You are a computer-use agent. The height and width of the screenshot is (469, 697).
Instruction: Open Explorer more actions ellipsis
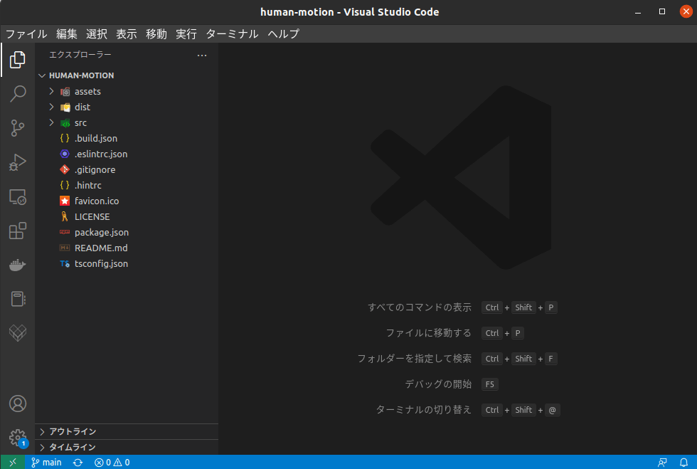[202, 56]
